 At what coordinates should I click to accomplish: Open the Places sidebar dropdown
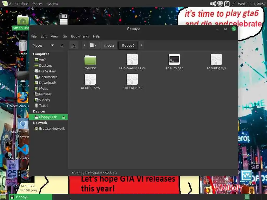(52, 45)
